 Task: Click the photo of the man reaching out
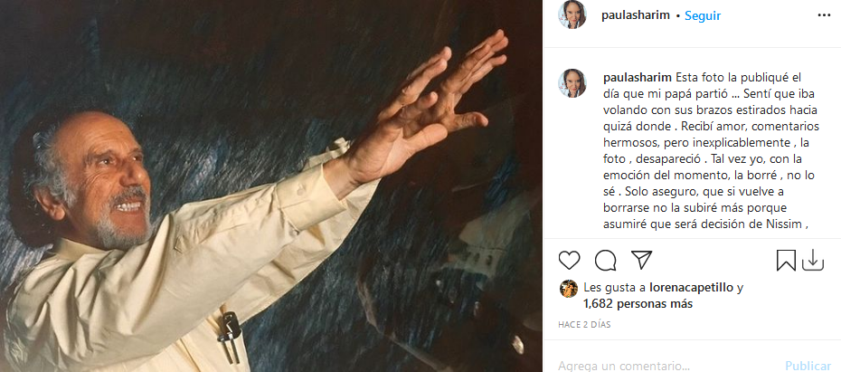(x=271, y=186)
